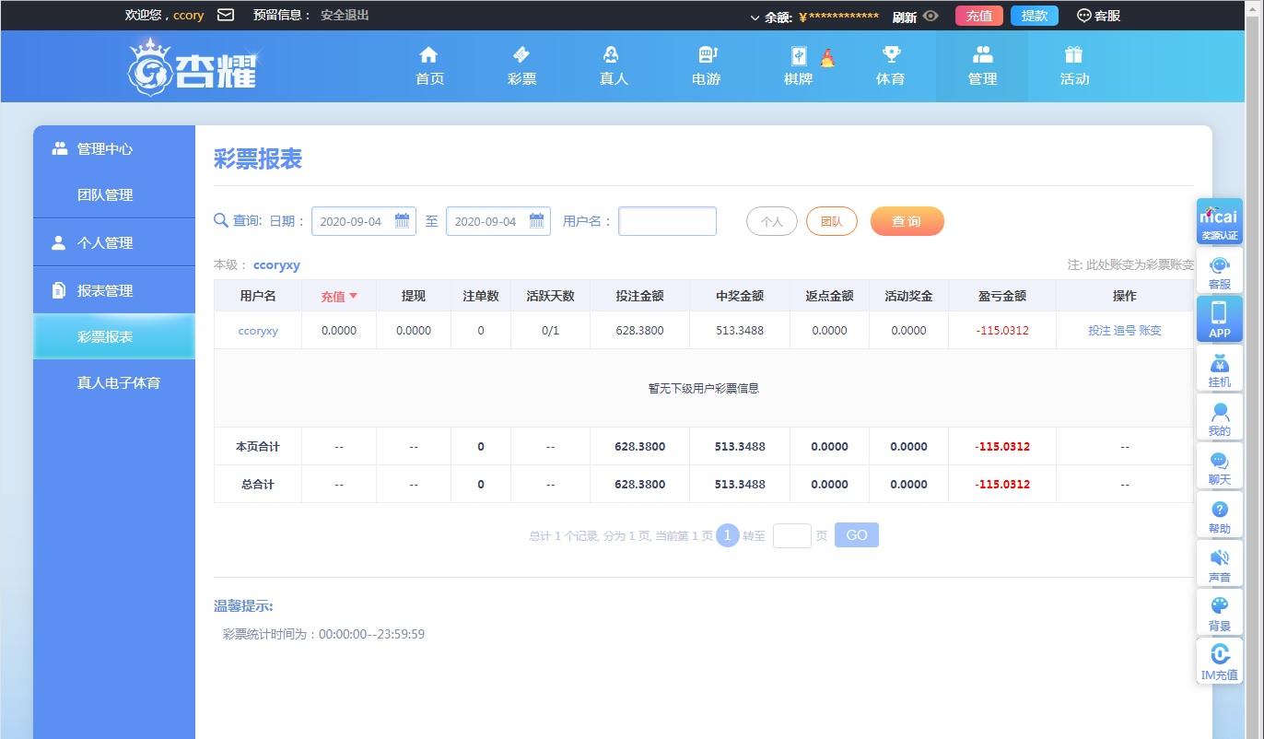Expand the 报表管理 sidebar section

click(105, 290)
